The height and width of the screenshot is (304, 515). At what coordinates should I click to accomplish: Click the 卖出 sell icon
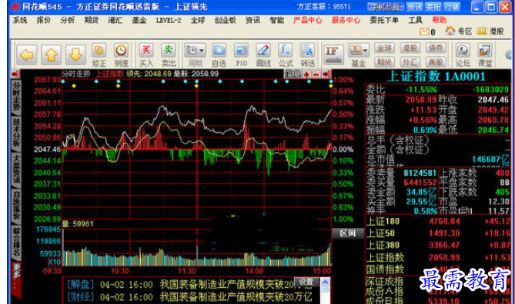point(168,55)
